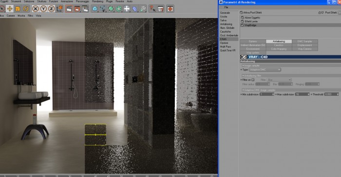Switch to Vray Caustics tab
Image resolution: width=341 pixels, height=177 pixels.
(279, 45)
